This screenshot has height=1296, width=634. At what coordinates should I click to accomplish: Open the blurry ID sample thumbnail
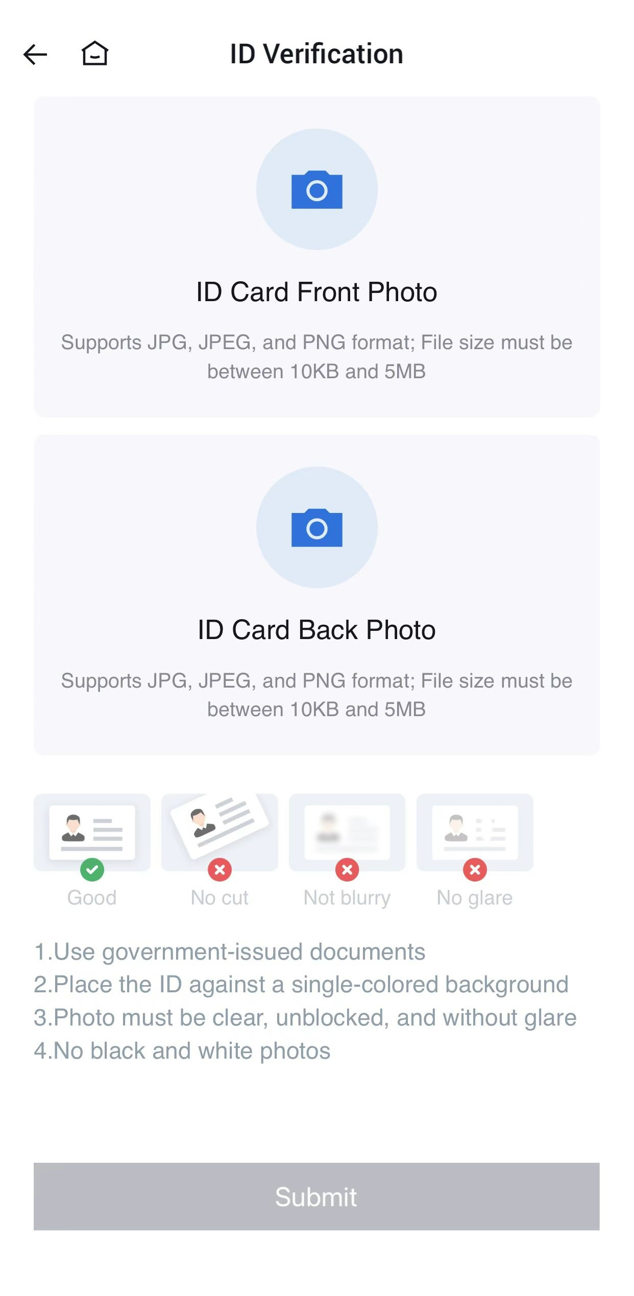pyautogui.click(x=347, y=832)
